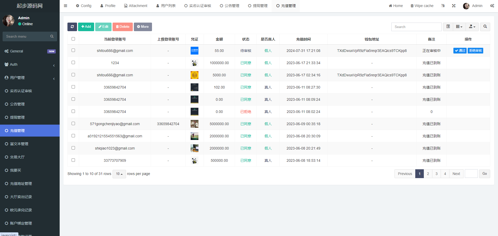
Task: Expand the Auth sidebar menu
Action: coord(30,64)
